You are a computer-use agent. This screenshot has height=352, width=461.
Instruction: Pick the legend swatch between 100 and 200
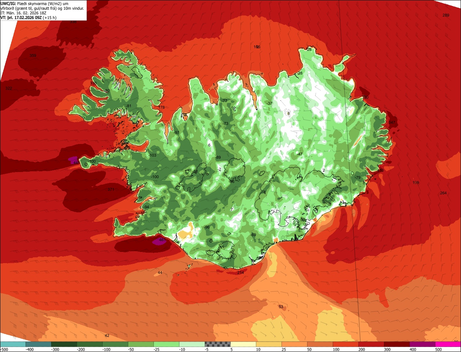tap(345, 344)
